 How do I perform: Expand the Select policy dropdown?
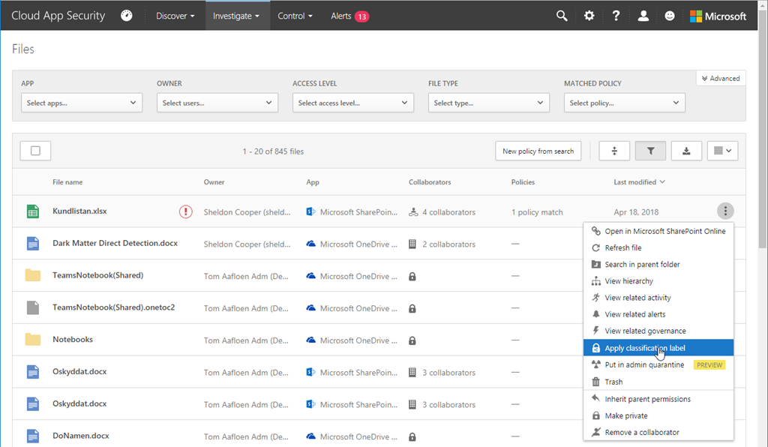[x=625, y=103]
